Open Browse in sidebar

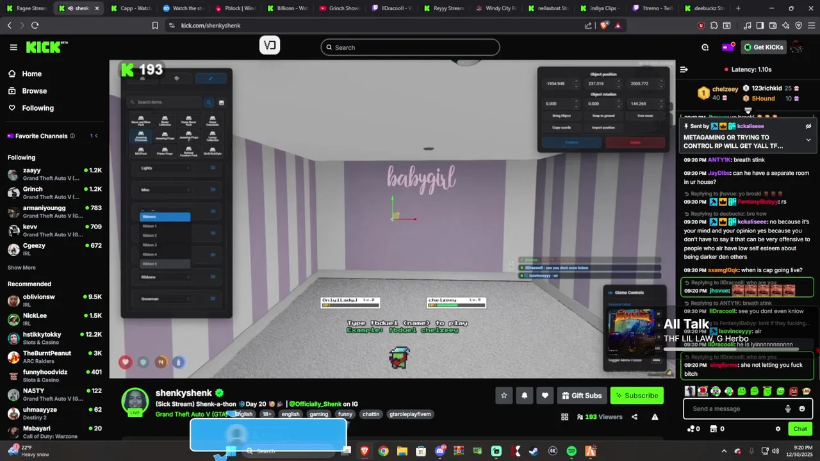point(28,91)
